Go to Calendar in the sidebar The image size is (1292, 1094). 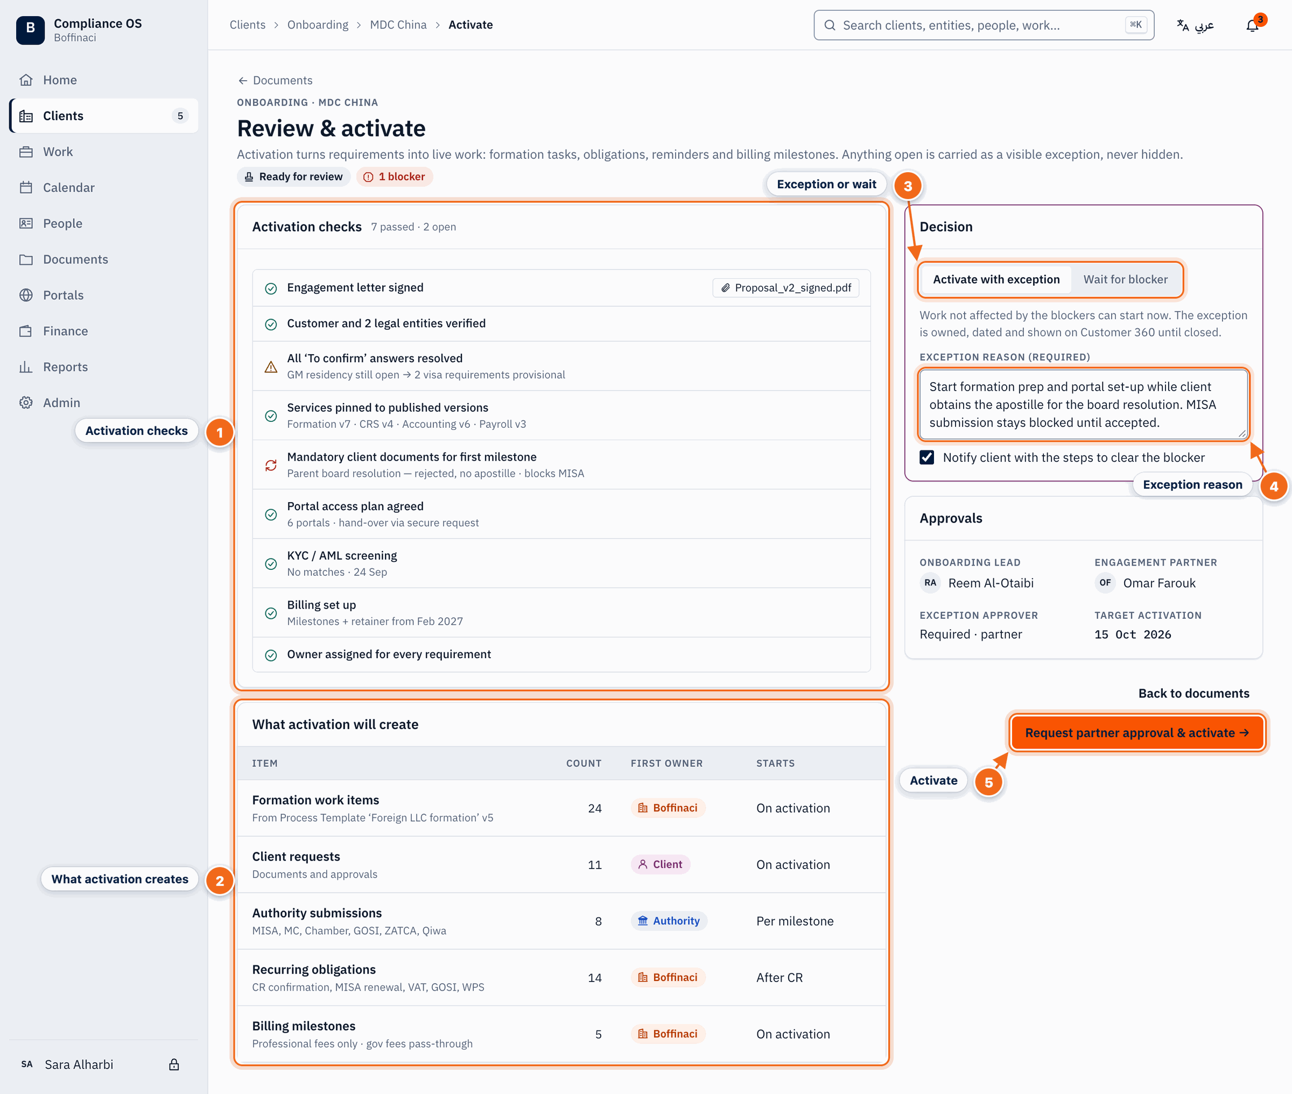tap(103, 187)
